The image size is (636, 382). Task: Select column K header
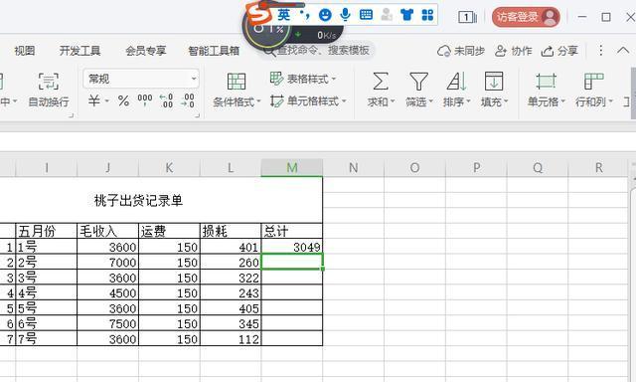pyautogui.click(x=169, y=168)
